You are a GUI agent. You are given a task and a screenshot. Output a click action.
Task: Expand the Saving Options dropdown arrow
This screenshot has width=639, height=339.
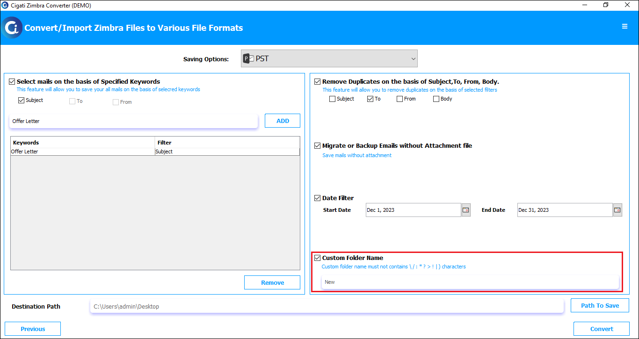pos(413,58)
